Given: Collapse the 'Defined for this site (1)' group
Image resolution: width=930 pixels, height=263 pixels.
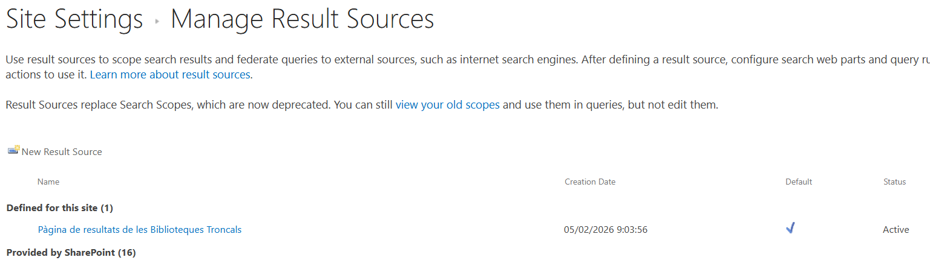Looking at the screenshot, I should point(59,208).
